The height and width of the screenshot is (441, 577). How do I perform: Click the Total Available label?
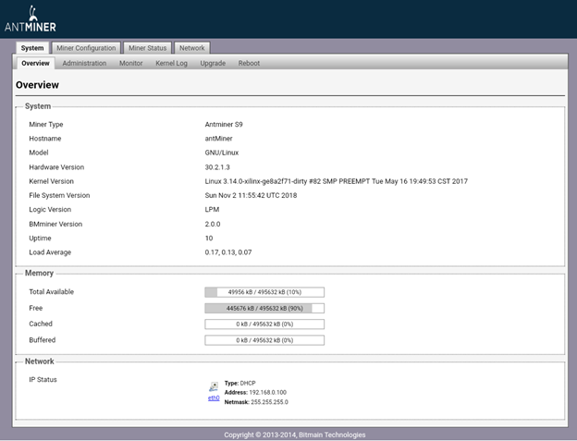click(51, 291)
